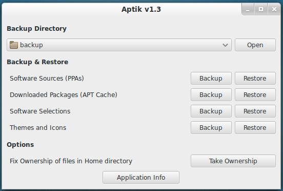The height and width of the screenshot is (191, 283).
Task: Restore Downloaded Packages (APT Cache)
Action: (255, 94)
